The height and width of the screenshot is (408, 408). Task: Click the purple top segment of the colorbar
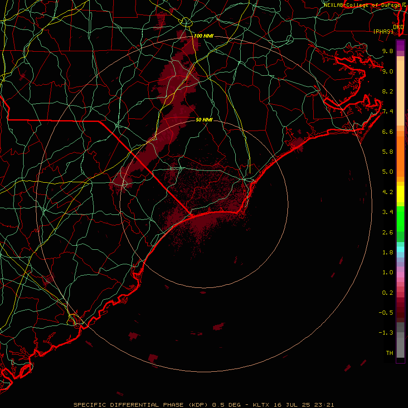tap(400, 45)
